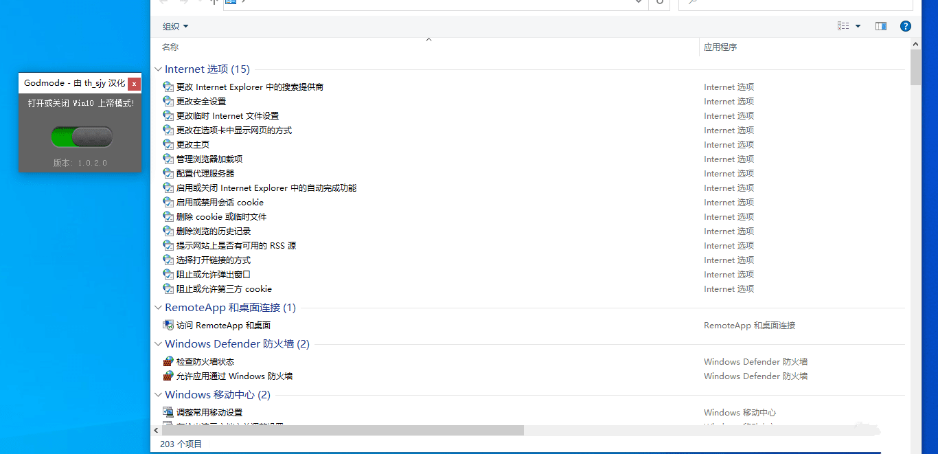The height and width of the screenshot is (454, 938).
Task: Close the Godmode utility window
Action: pyautogui.click(x=135, y=84)
